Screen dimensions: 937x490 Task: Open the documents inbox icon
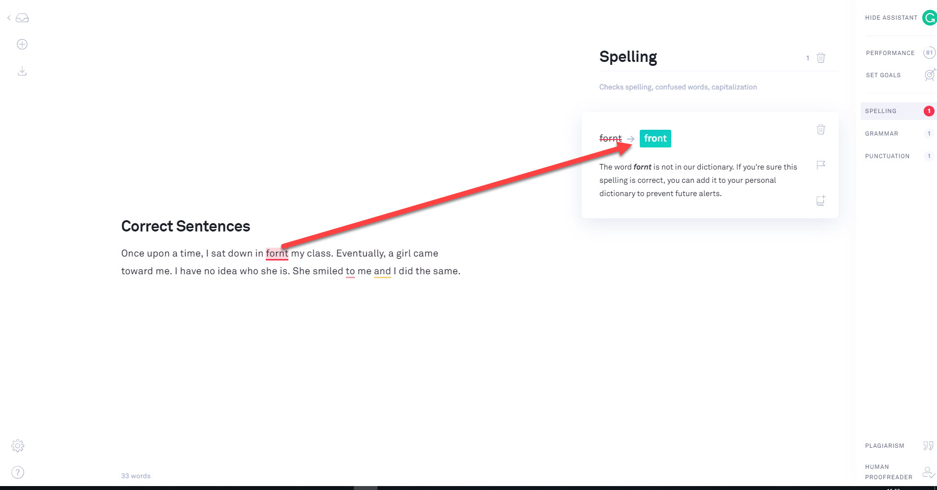point(22,18)
